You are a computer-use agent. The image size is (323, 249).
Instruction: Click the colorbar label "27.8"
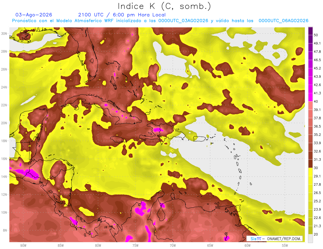click(317, 184)
